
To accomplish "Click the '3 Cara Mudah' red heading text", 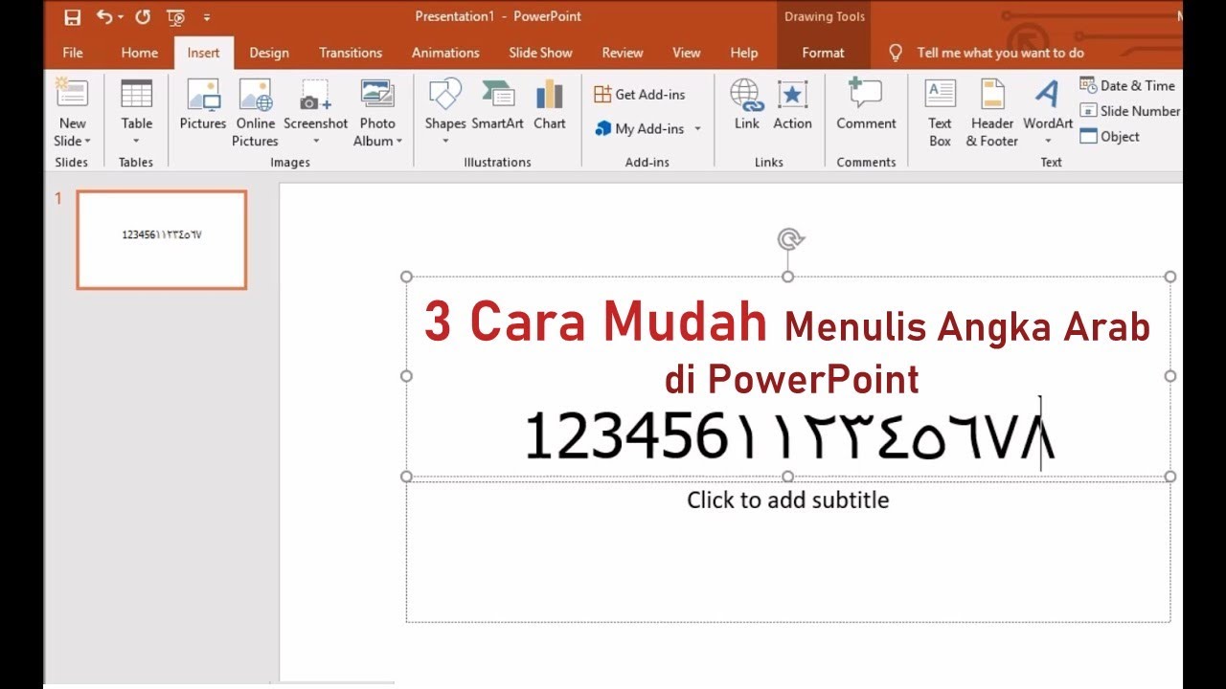I will pos(595,322).
